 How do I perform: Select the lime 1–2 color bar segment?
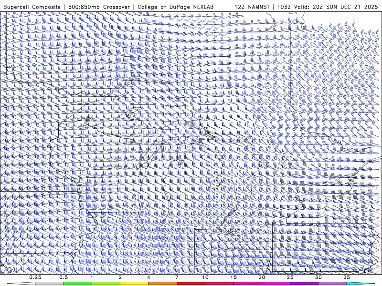pyautogui.click(x=106, y=283)
